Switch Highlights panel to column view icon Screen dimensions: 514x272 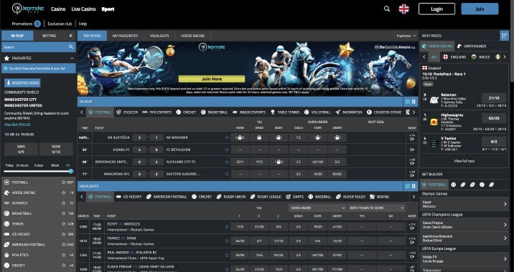point(413,186)
